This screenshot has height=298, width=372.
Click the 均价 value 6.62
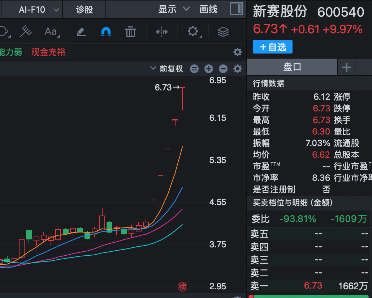321,155
